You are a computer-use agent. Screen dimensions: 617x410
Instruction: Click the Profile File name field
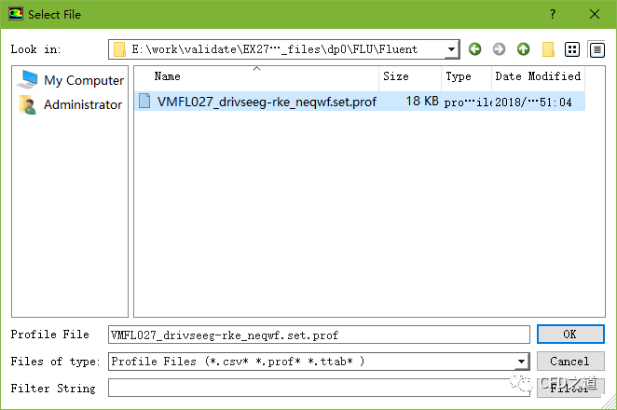click(x=317, y=335)
